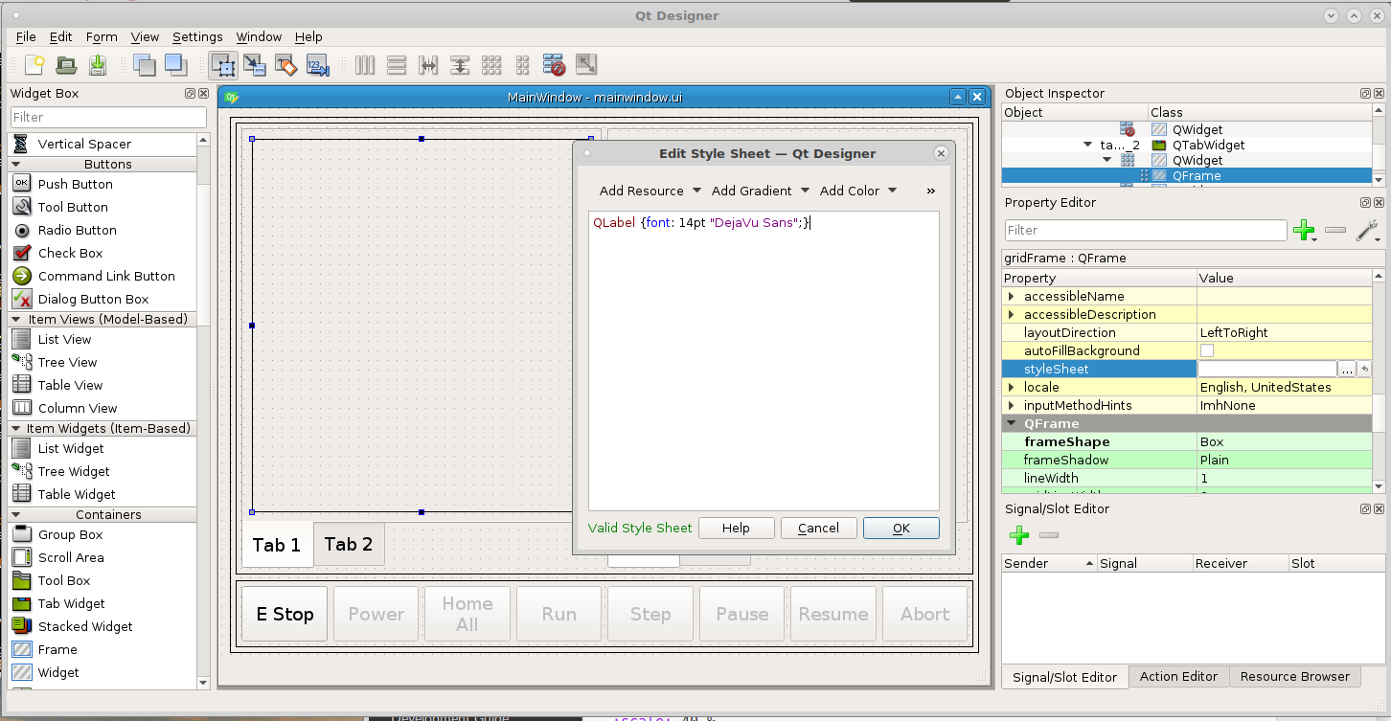Viewport: 1391px width, 721px height.
Task: Collapse the QFrame property group
Action: [1012, 423]
